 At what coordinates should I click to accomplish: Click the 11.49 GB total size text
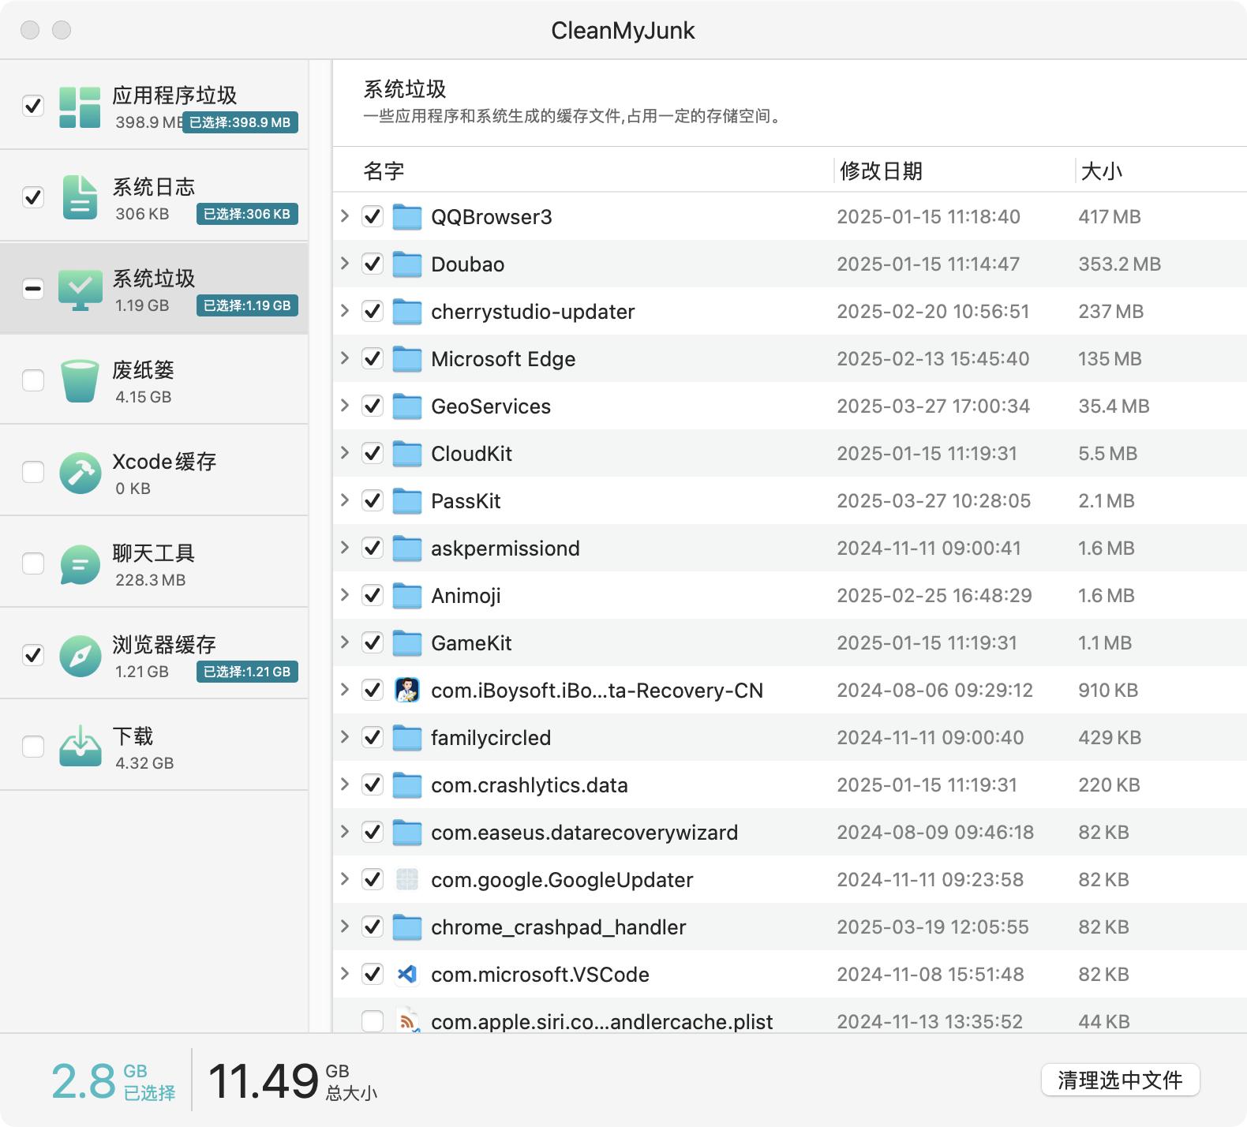pyautogui.click(x=293, y=1080)
